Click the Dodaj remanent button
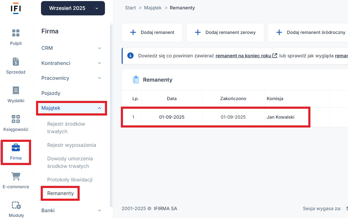The width and height of the screenshot is (348, 219). tap(152, 33)
